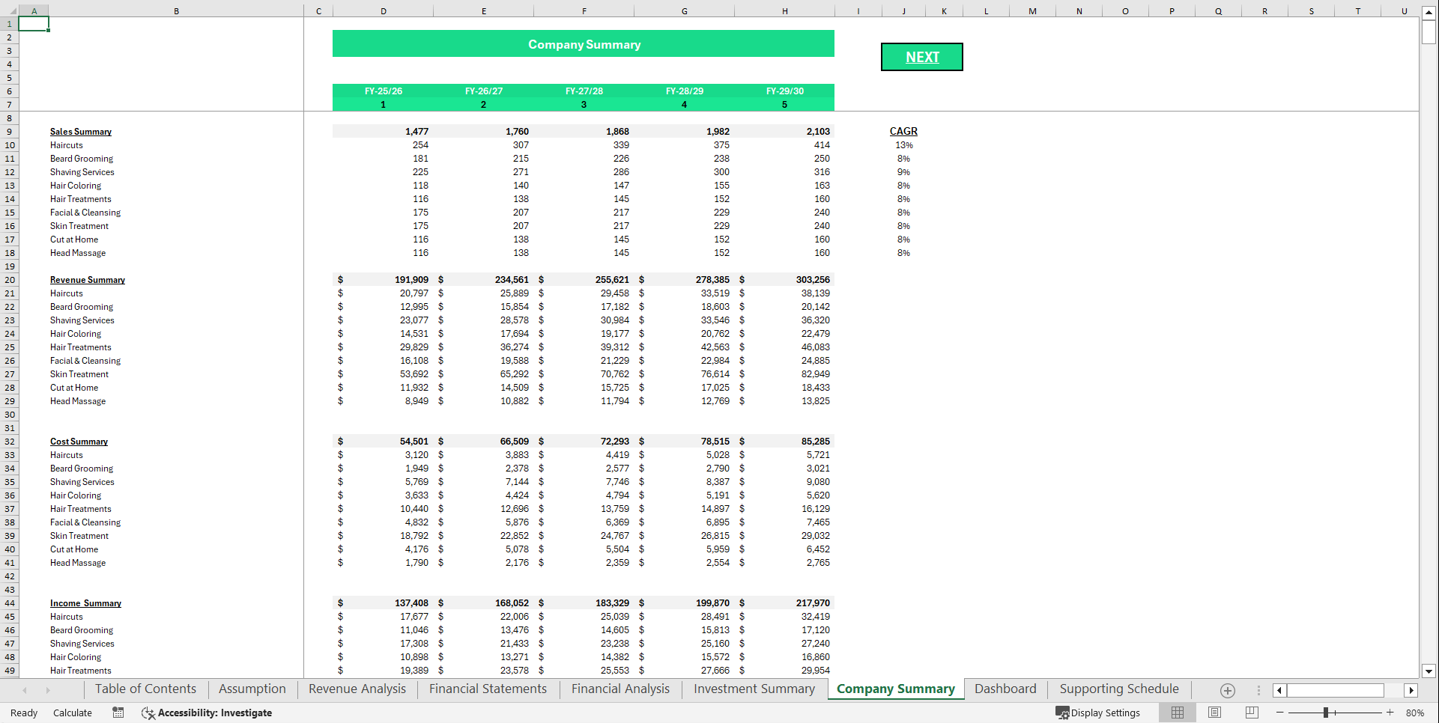The height and width of the screenshot is (723, 1439).
Task: Add a new worksheet with plus icon
Action: pos(1227,690)
